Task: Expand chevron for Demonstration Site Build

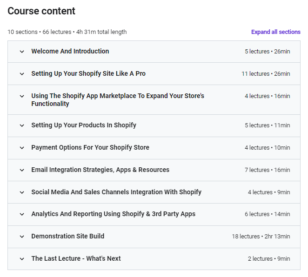Action: pyautogui.click(x=22, y=237)
